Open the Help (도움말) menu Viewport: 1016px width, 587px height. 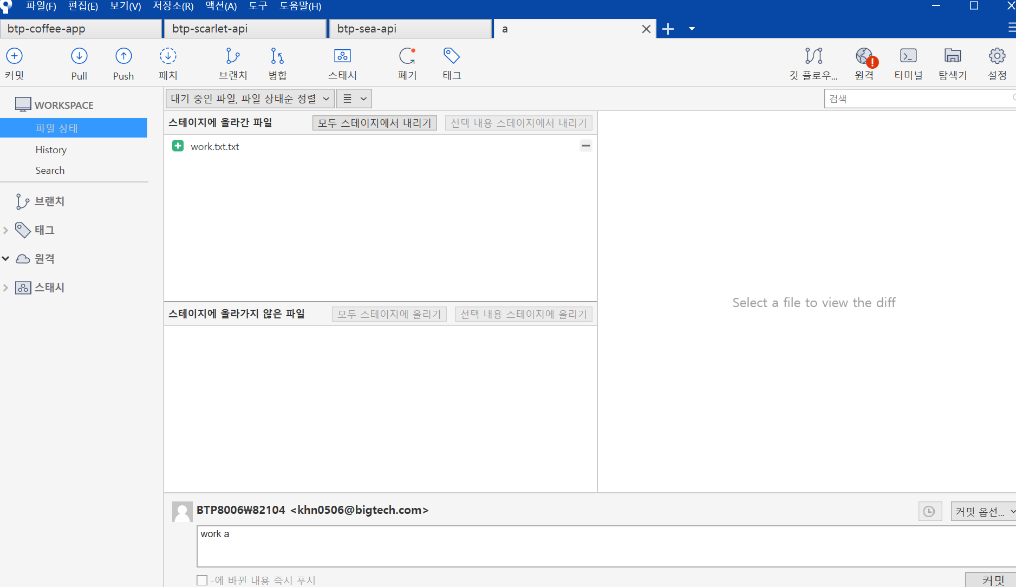[x=300, y=6]
